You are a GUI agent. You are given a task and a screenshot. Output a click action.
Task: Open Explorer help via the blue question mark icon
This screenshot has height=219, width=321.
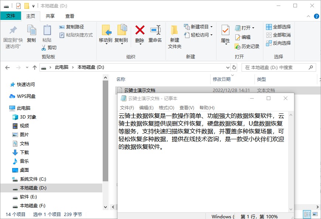[317, 16]
